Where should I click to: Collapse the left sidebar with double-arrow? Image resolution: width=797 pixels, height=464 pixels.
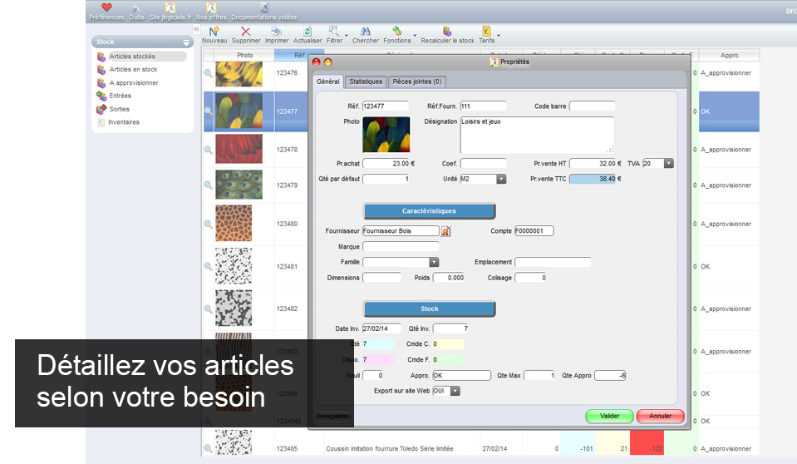click(196, 29)
